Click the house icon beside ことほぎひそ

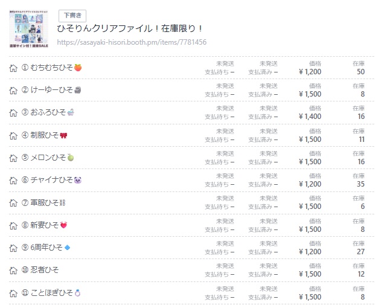click(13, 294)
